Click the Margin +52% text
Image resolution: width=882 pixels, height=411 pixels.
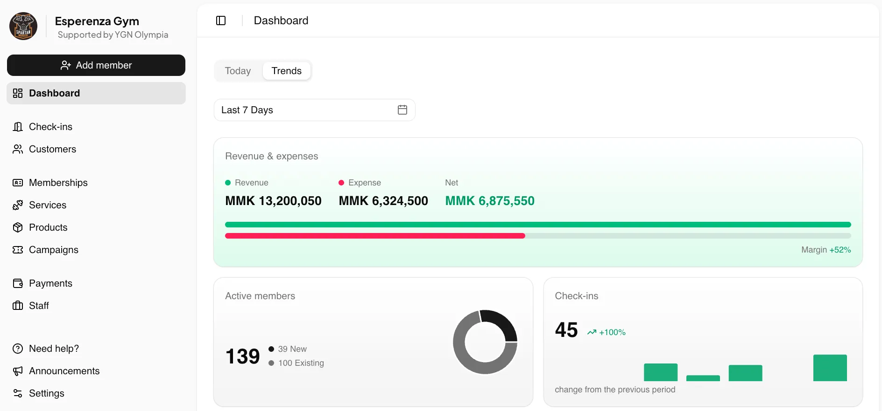click(x=826, y=250)
